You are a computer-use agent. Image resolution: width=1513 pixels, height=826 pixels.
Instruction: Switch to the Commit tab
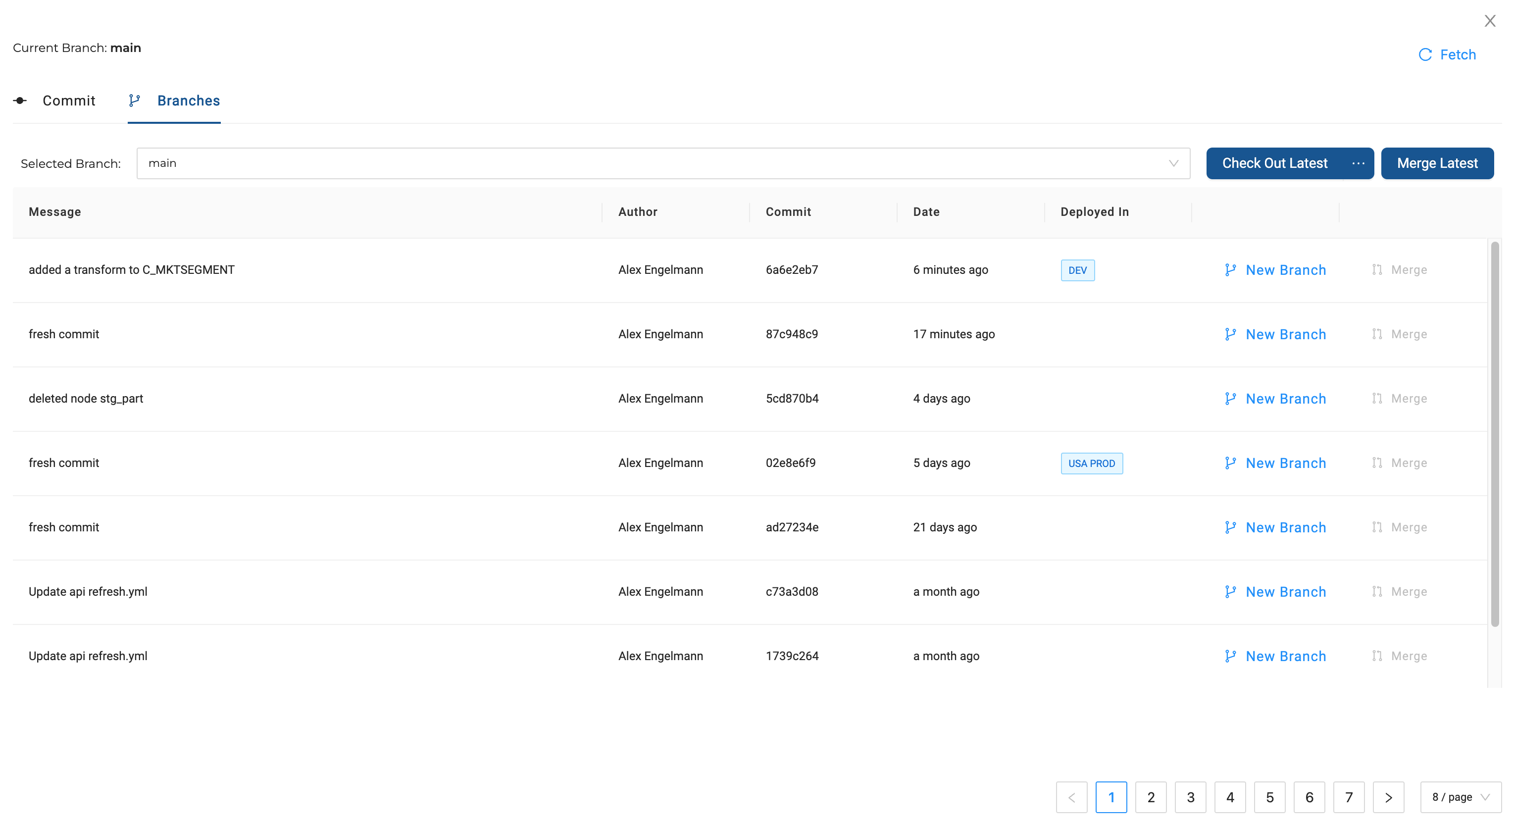(69, 101)
